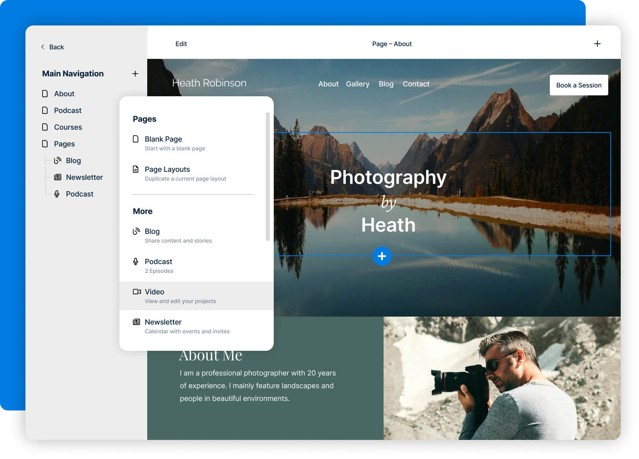The width and height of the screenshot is (639, 459).
Task: Open the Edit option in top bar
Action: point(181,44)
